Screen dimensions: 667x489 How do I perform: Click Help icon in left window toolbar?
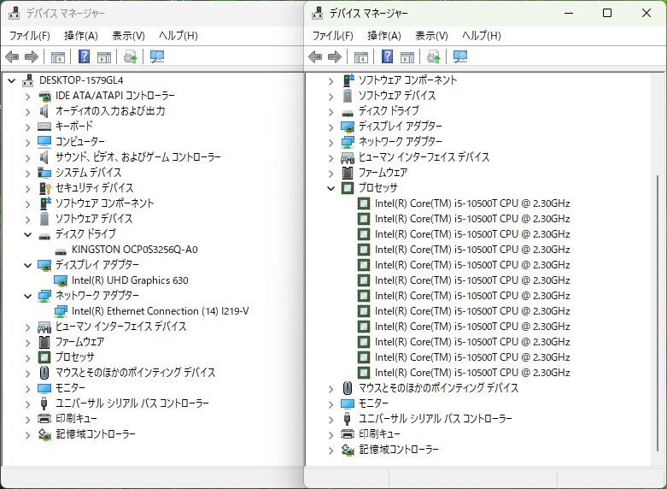point(85,56)
